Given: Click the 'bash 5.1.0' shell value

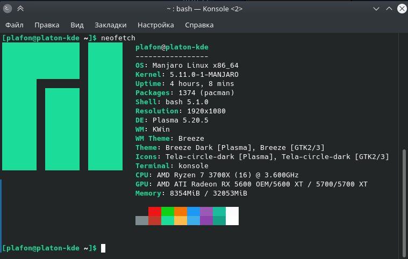Looking at the screenshot, I should point(187,102).
